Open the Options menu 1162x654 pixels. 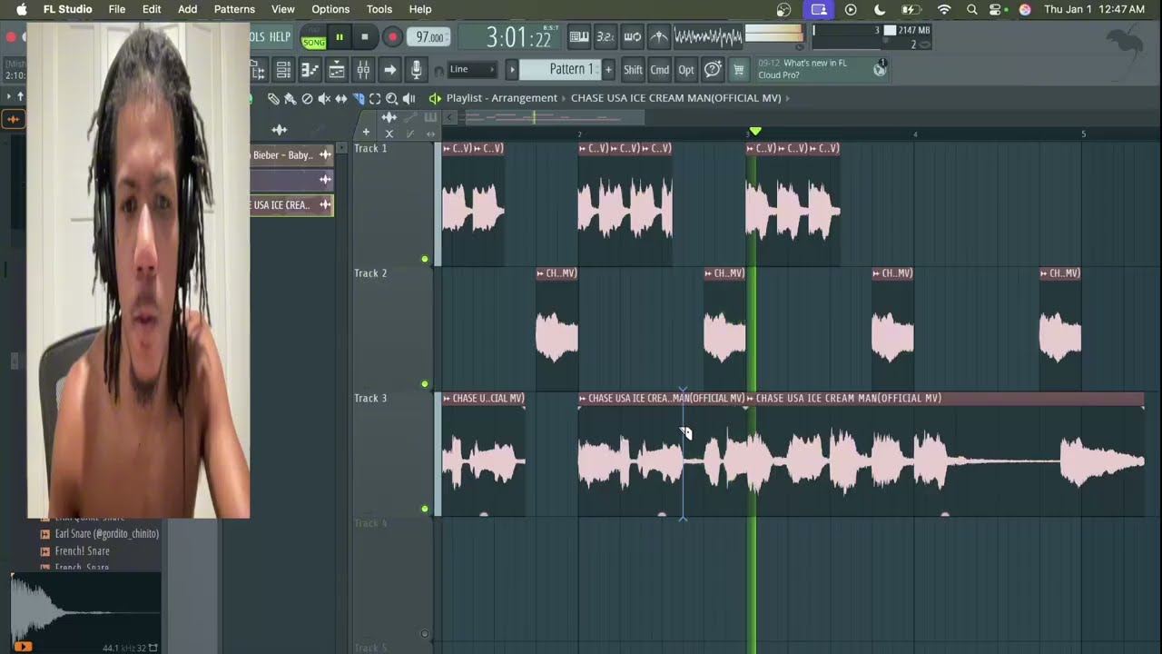pos(330,9)
